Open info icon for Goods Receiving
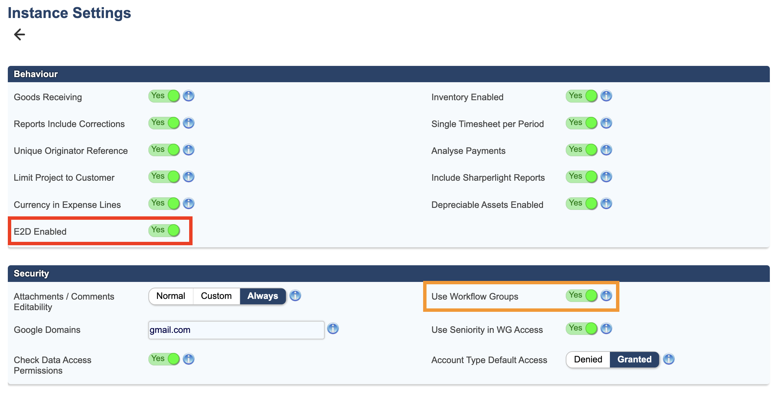The width and height of the screenshot is (779, 394). tap(188, 96)
